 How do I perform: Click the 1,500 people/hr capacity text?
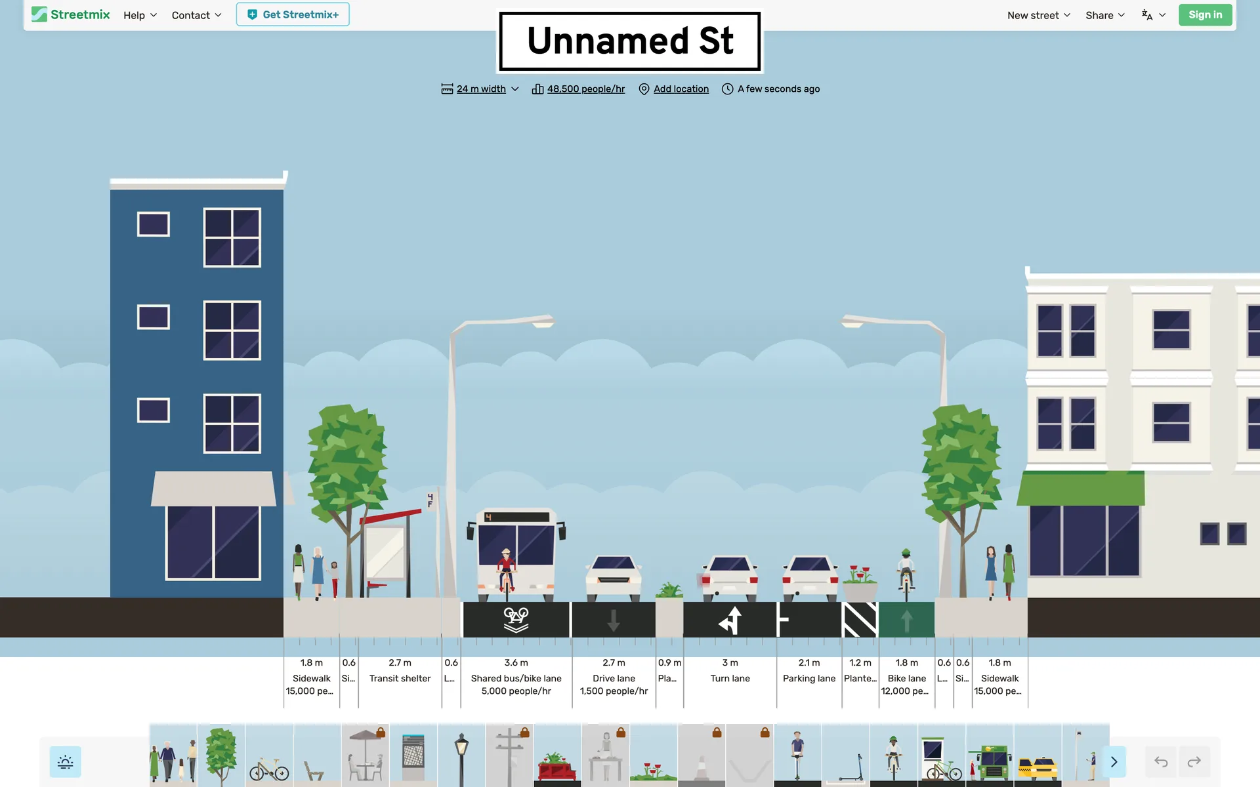click(x=614, y=691)
